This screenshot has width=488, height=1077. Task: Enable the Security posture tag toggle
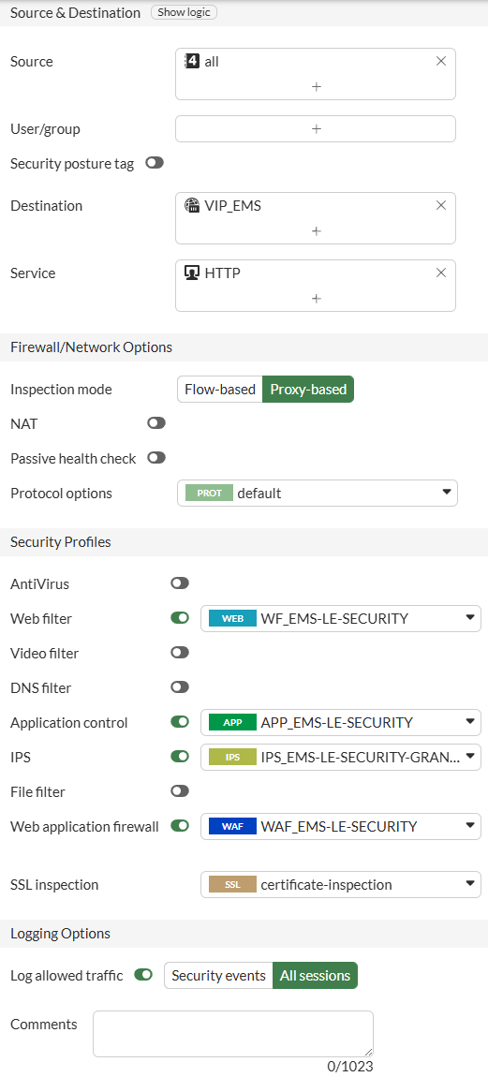155,163
